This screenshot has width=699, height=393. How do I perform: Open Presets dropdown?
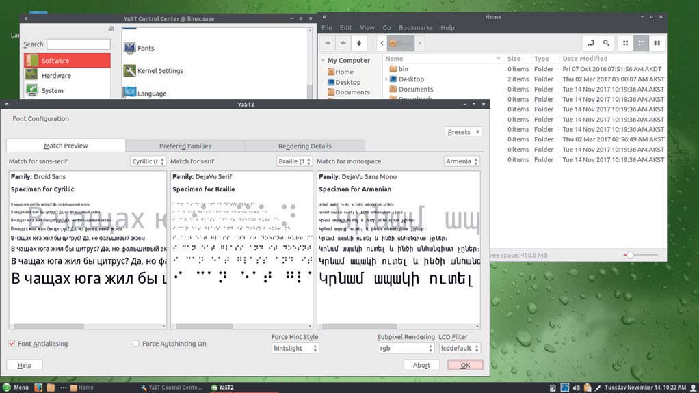pyautogui.click(x=463, y=132)
